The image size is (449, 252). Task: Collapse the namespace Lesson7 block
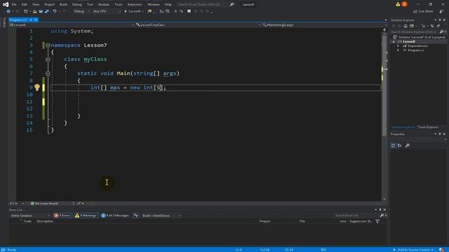[48, 45]
